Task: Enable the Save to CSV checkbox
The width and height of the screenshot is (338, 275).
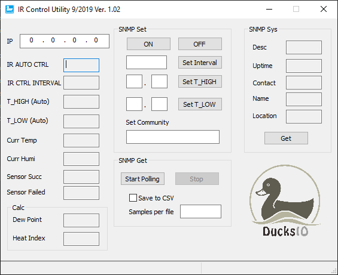Action: tap(133, 198)
